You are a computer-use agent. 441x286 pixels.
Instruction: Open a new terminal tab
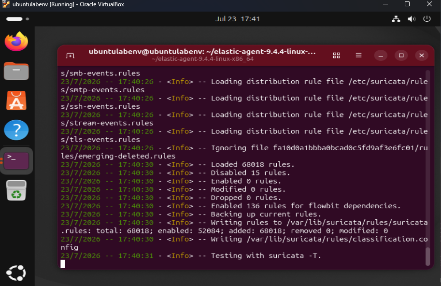click(71, 56)
